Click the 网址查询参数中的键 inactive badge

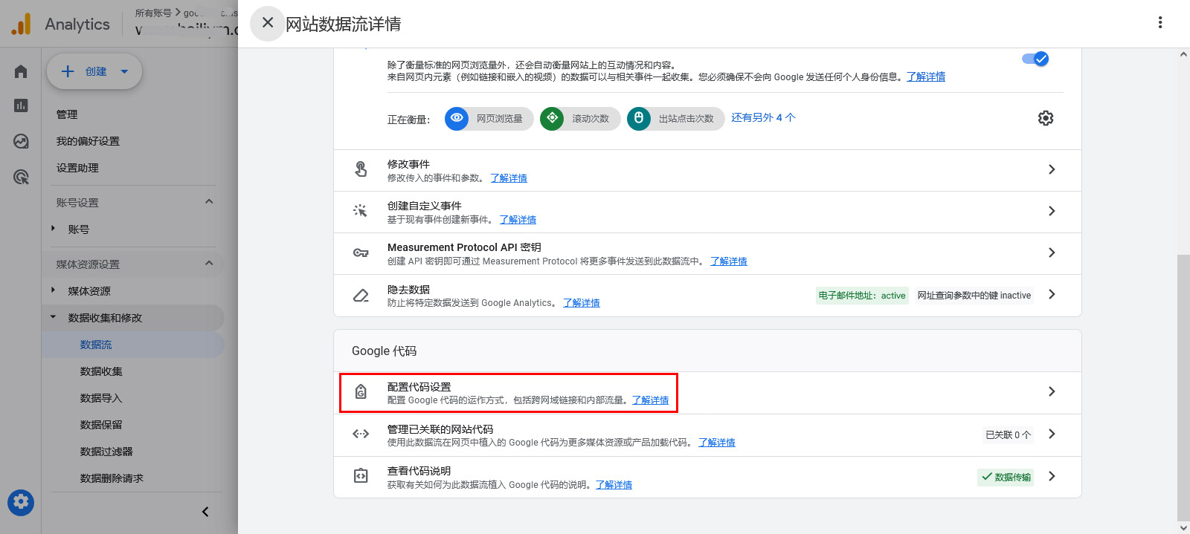pos(974,295)
